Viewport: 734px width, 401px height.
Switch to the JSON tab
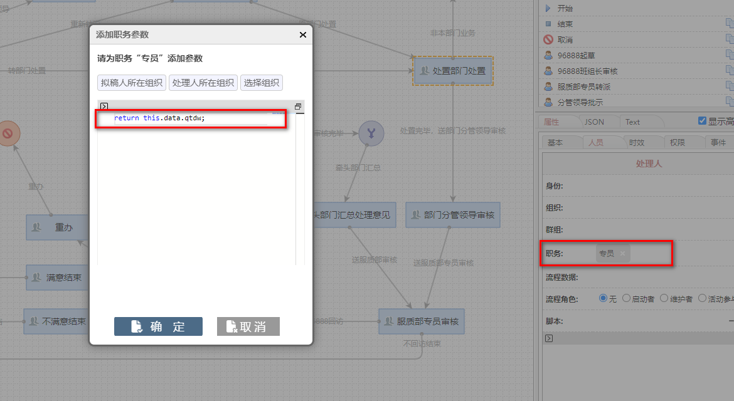click(594, 122)
